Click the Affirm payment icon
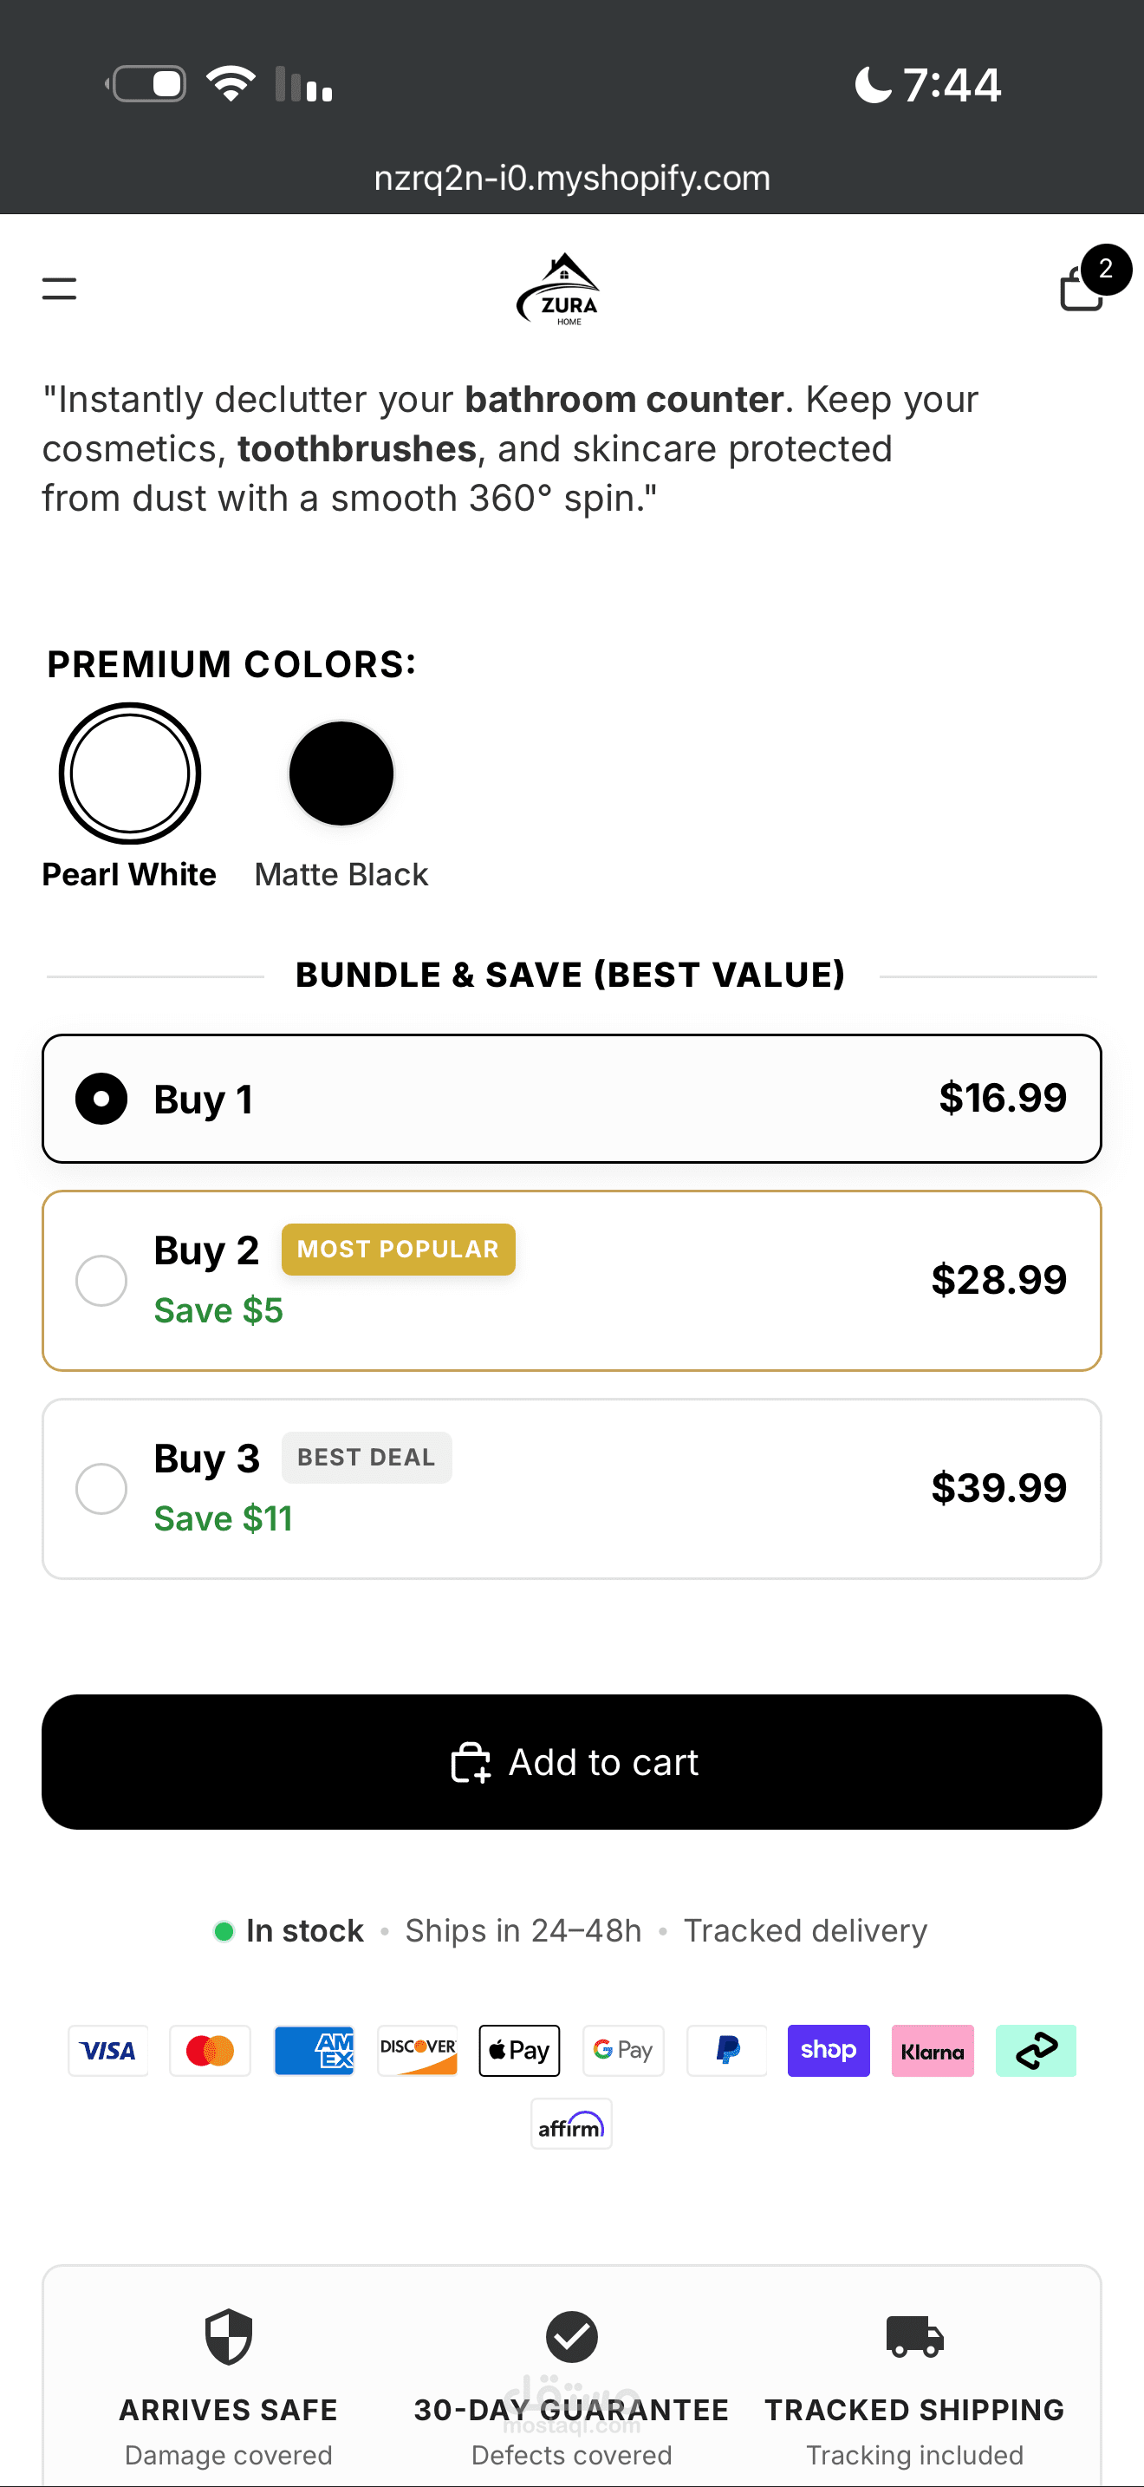Screen dimensions: 1144x2487 pyautogui.click(x=571, y=2124)
